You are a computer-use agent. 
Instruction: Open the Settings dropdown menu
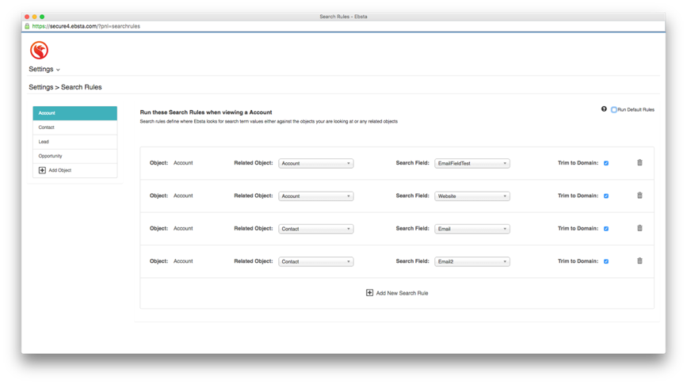click(x=44, y=70)
